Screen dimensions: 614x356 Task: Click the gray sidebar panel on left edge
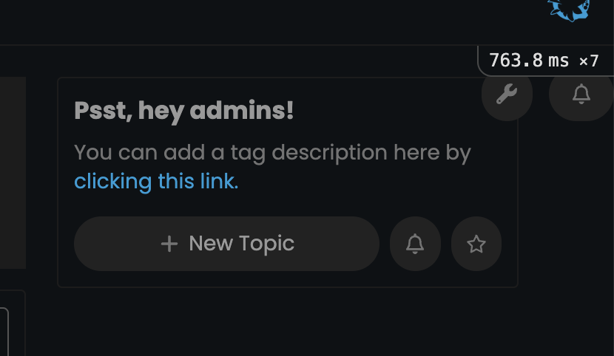coord(13,173)
